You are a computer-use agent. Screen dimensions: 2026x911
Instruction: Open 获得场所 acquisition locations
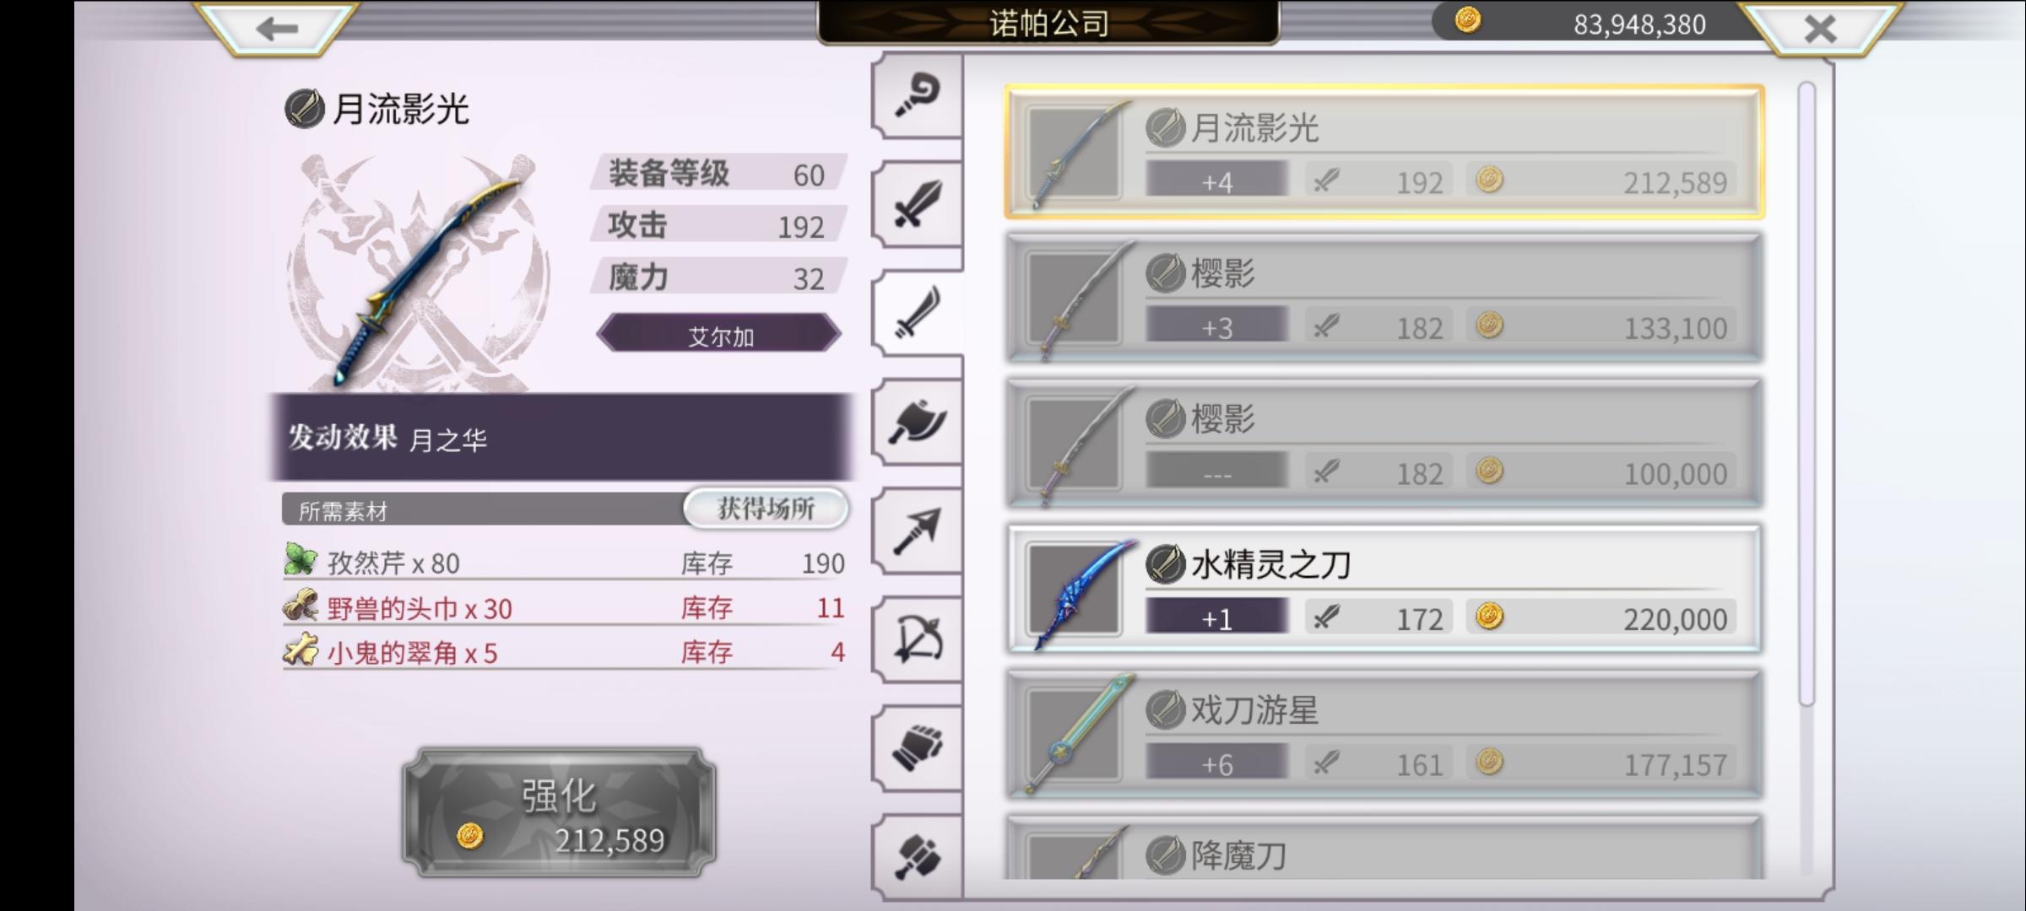(766, 509)
